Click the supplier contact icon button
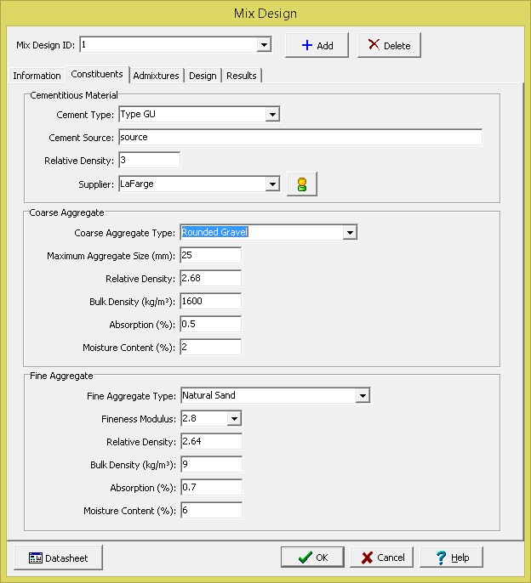The height and width of the screenshot is (583, 531). click(301, 184)
